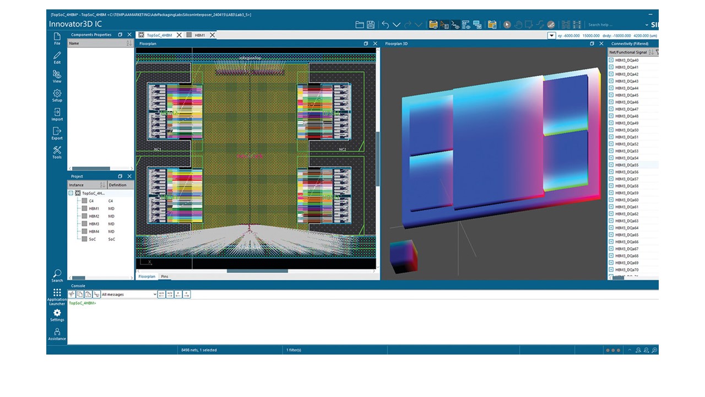Choose the hand pan tool
The height and width of the screenshot is (397, 705).
point(518,25)
